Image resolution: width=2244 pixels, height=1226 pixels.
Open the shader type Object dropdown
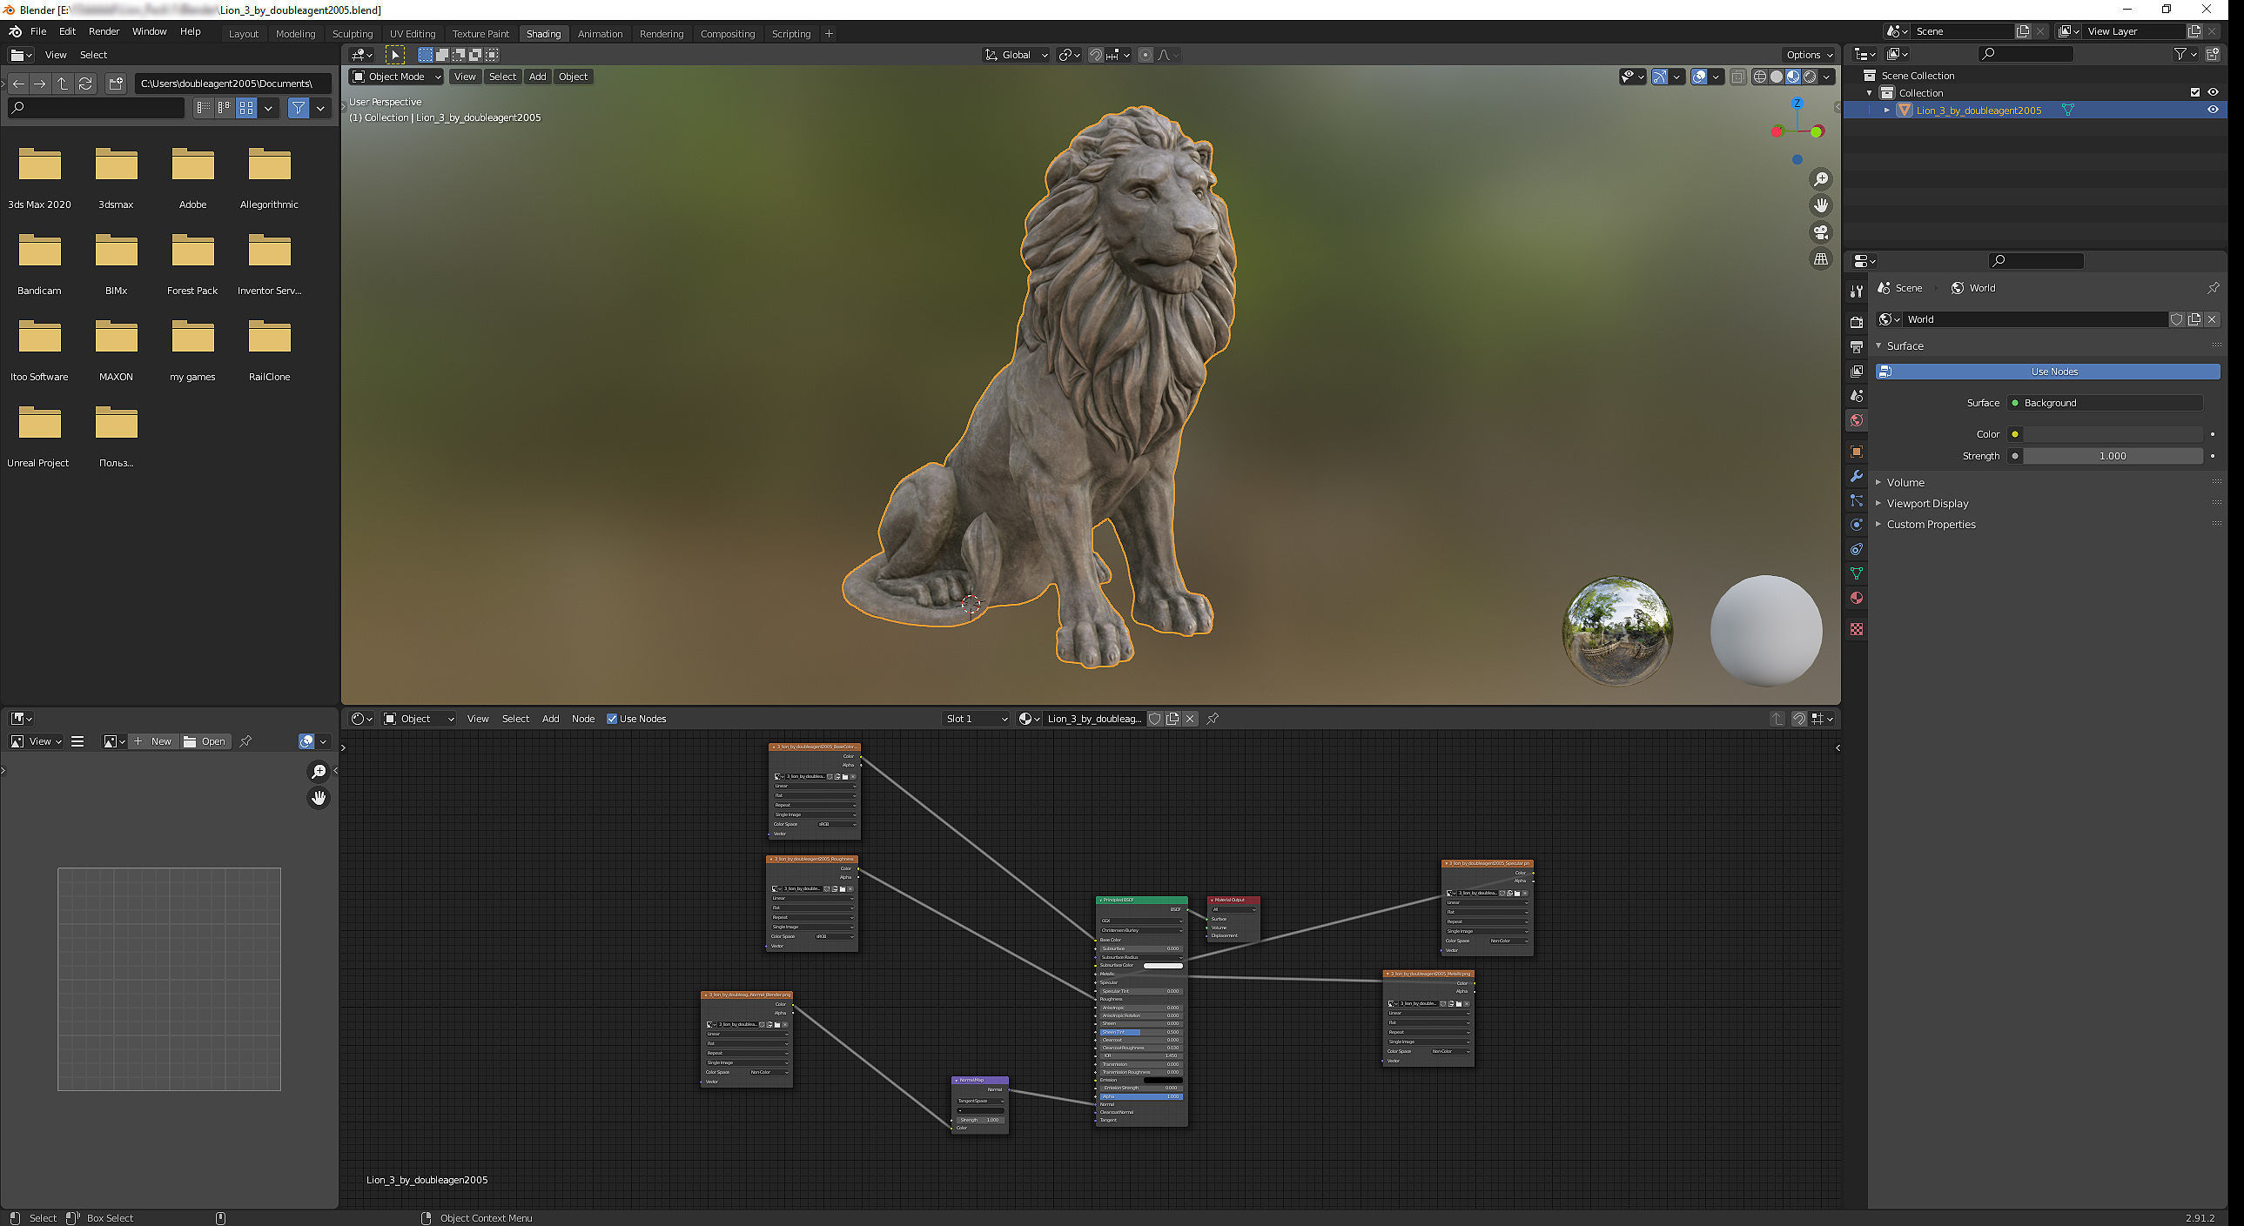419,720
